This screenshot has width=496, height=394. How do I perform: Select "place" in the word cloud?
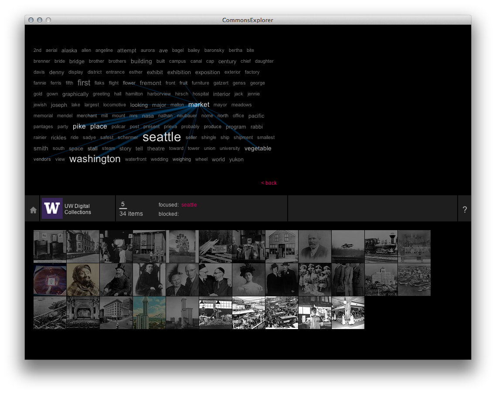[x=99, y=126]
